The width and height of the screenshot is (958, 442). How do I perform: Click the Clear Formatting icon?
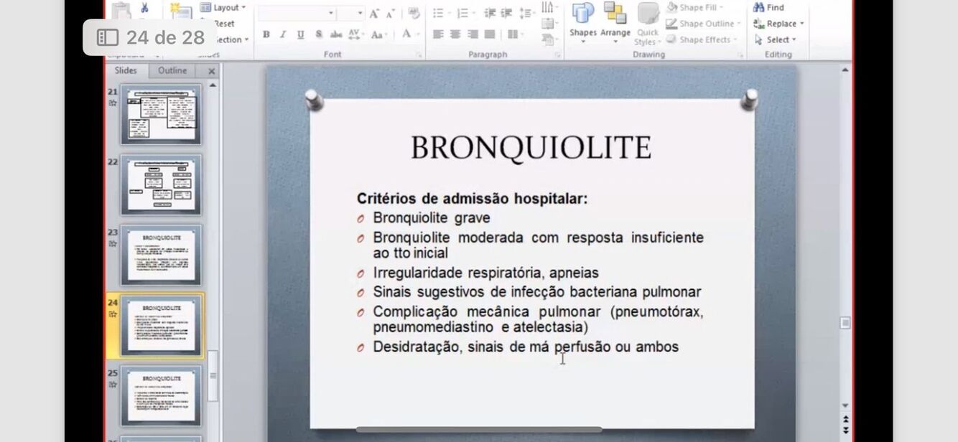(x=414, y=14)
